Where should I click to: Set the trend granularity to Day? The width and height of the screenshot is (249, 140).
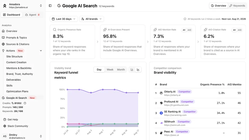[99, 70]
